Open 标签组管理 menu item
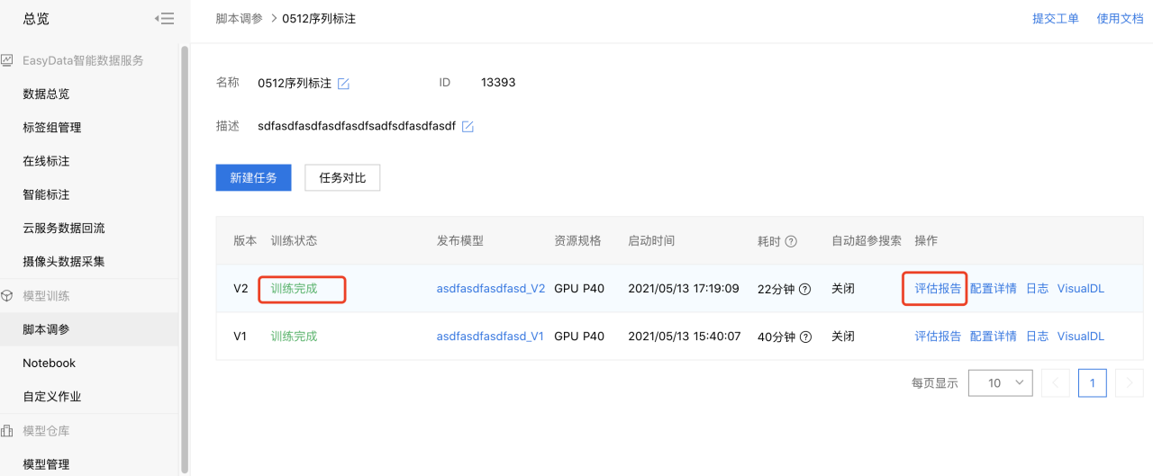Image resolution: width=1153 pixels, height=476 pixels. coord(52,128)
